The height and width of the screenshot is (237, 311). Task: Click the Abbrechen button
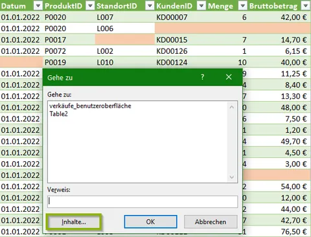(x=211, y=221)
